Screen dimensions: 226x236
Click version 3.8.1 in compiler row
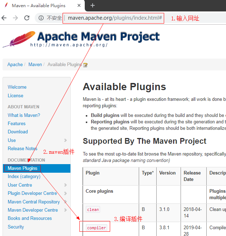[164, 227]
